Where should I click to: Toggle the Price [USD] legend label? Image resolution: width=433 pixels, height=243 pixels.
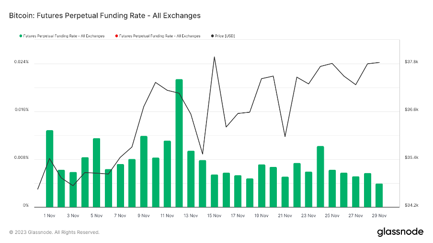(x=225, y=36)
